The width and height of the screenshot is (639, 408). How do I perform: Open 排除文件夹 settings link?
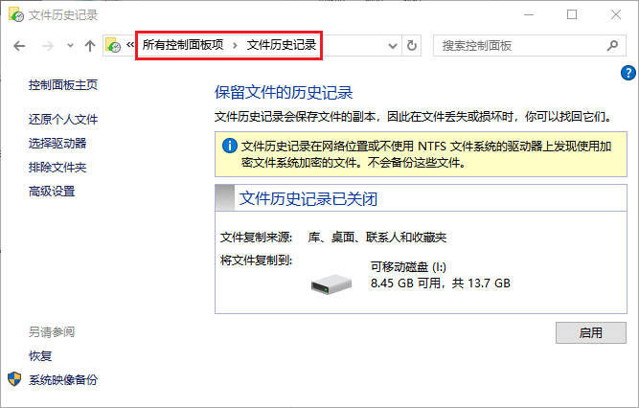[x=57, y=168]
